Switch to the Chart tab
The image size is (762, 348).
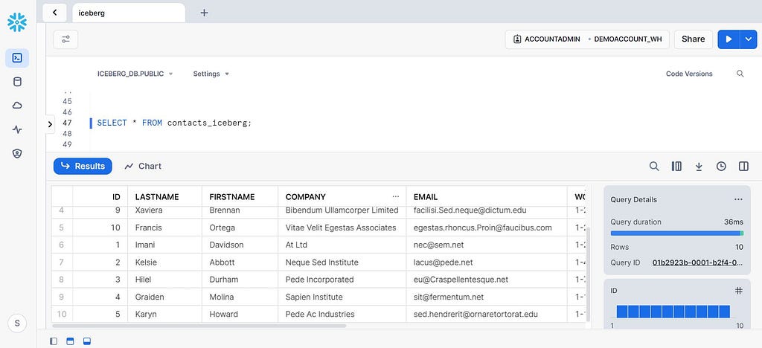click(143, 166)
